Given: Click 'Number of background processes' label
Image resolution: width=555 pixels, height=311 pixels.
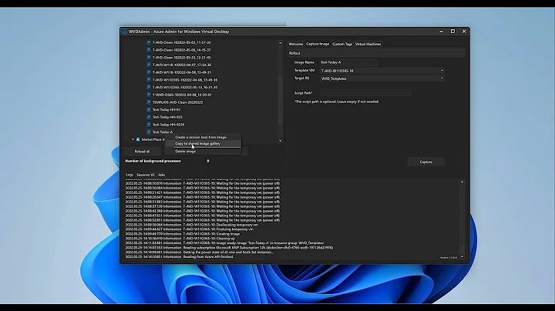Looking at the screenshot, I should 153,161.
